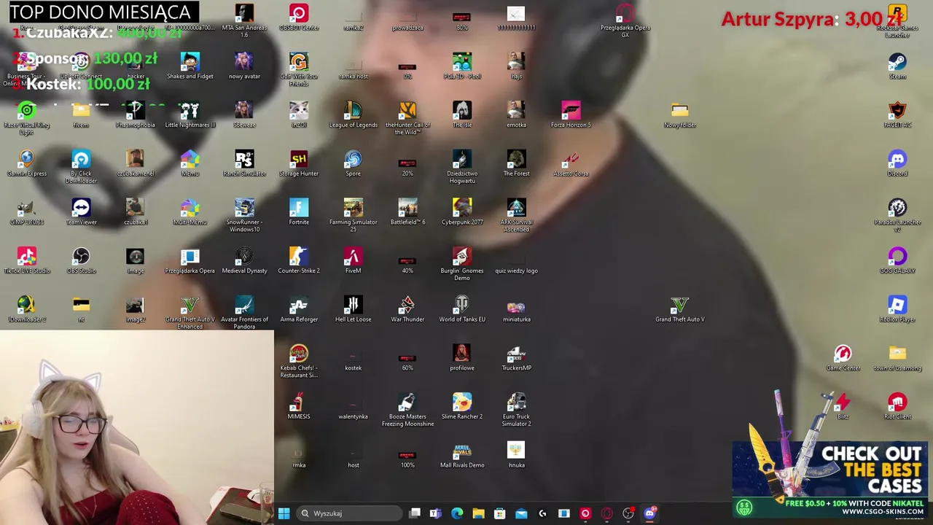Open the profilowe image file
Screen dimensions: 933x525
[x=462, y=357]
